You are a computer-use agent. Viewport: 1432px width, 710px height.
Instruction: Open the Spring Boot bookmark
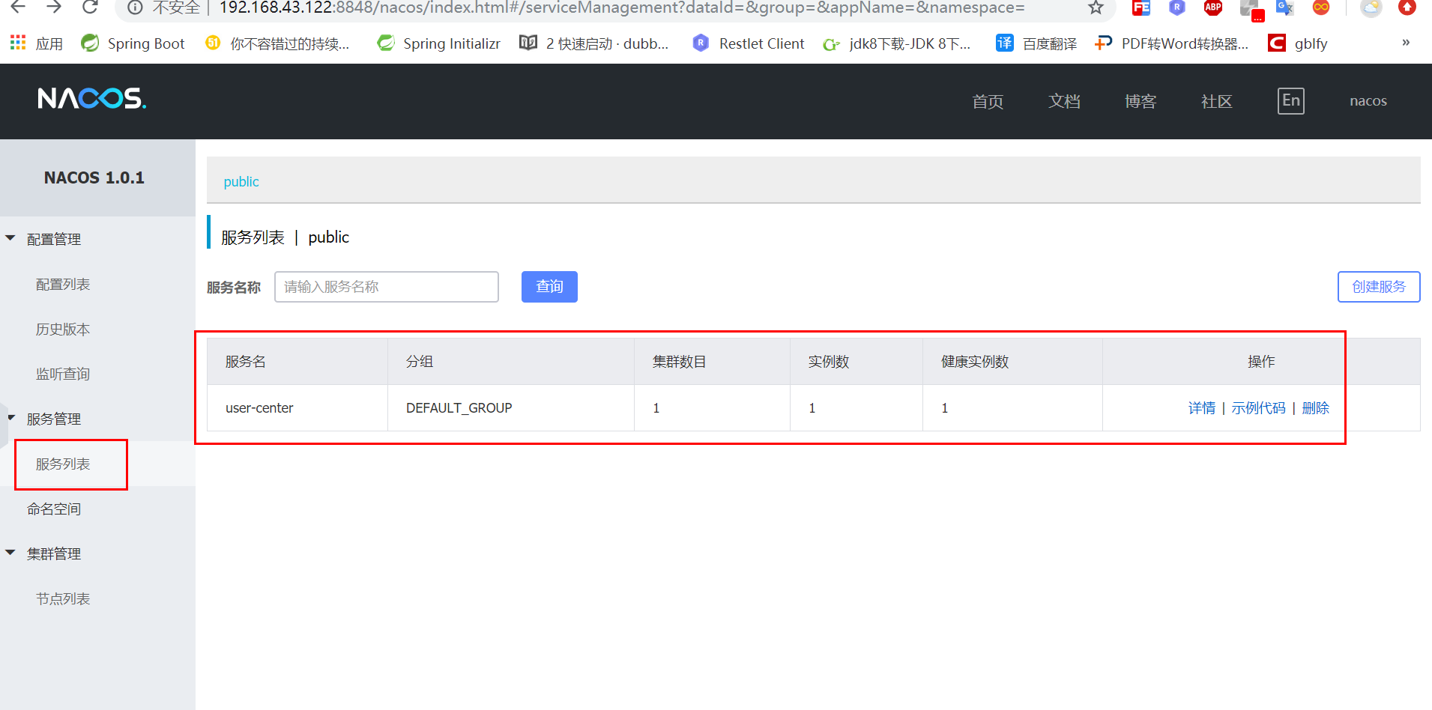coord(133,43)
